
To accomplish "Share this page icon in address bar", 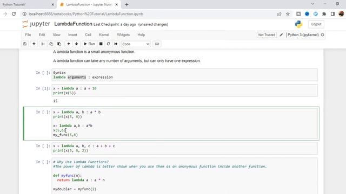I will click(279, 14).
